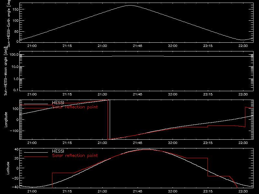Screen dimensions: 259x194
Task: Click the red legend line in Longitude plot
Action: pos(36,108)
